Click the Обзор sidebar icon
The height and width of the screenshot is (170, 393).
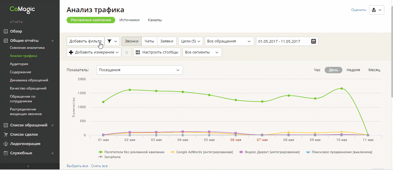click(6, 31)
